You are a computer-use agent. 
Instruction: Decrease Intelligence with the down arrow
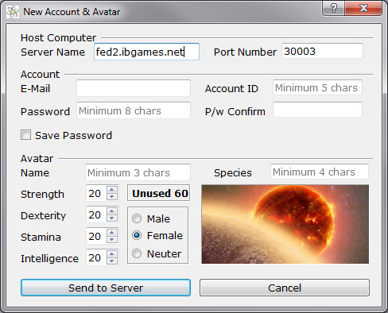pos(112,261)
